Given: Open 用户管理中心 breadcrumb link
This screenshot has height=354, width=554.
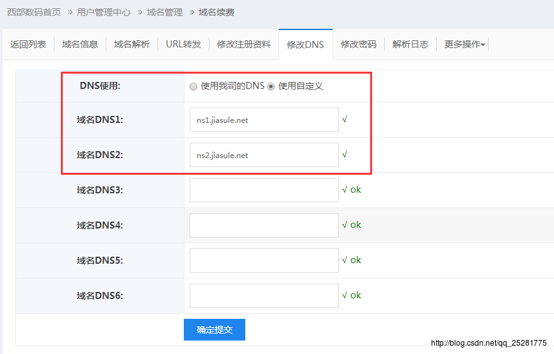Looking at the screenshot, I should (104, 12).
